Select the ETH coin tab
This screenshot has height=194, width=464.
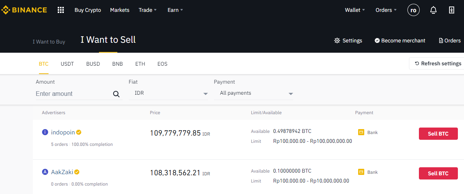tap(140, 64)
